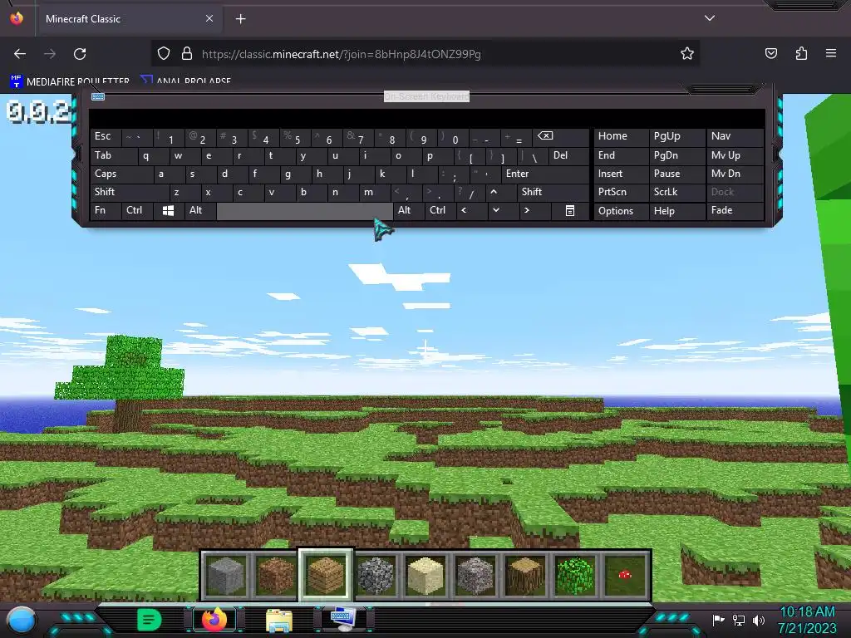Open the keyboard Options button
This screenshot has height=638, width=851.
(x=620, y=210)
